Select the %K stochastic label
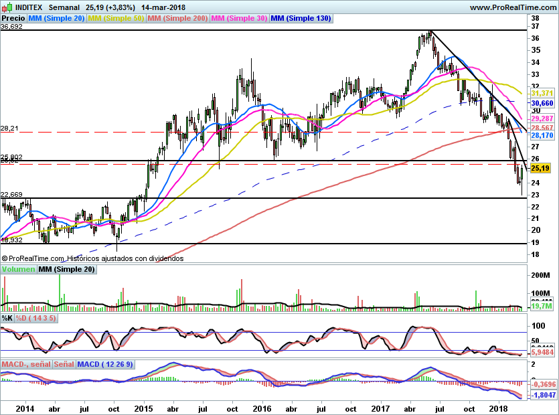The height and width of the screenshot is (415, 559). [7, 318]
